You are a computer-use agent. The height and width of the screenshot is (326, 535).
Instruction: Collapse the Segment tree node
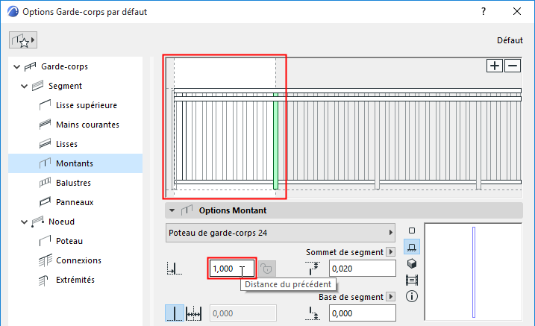pos(24,86)
